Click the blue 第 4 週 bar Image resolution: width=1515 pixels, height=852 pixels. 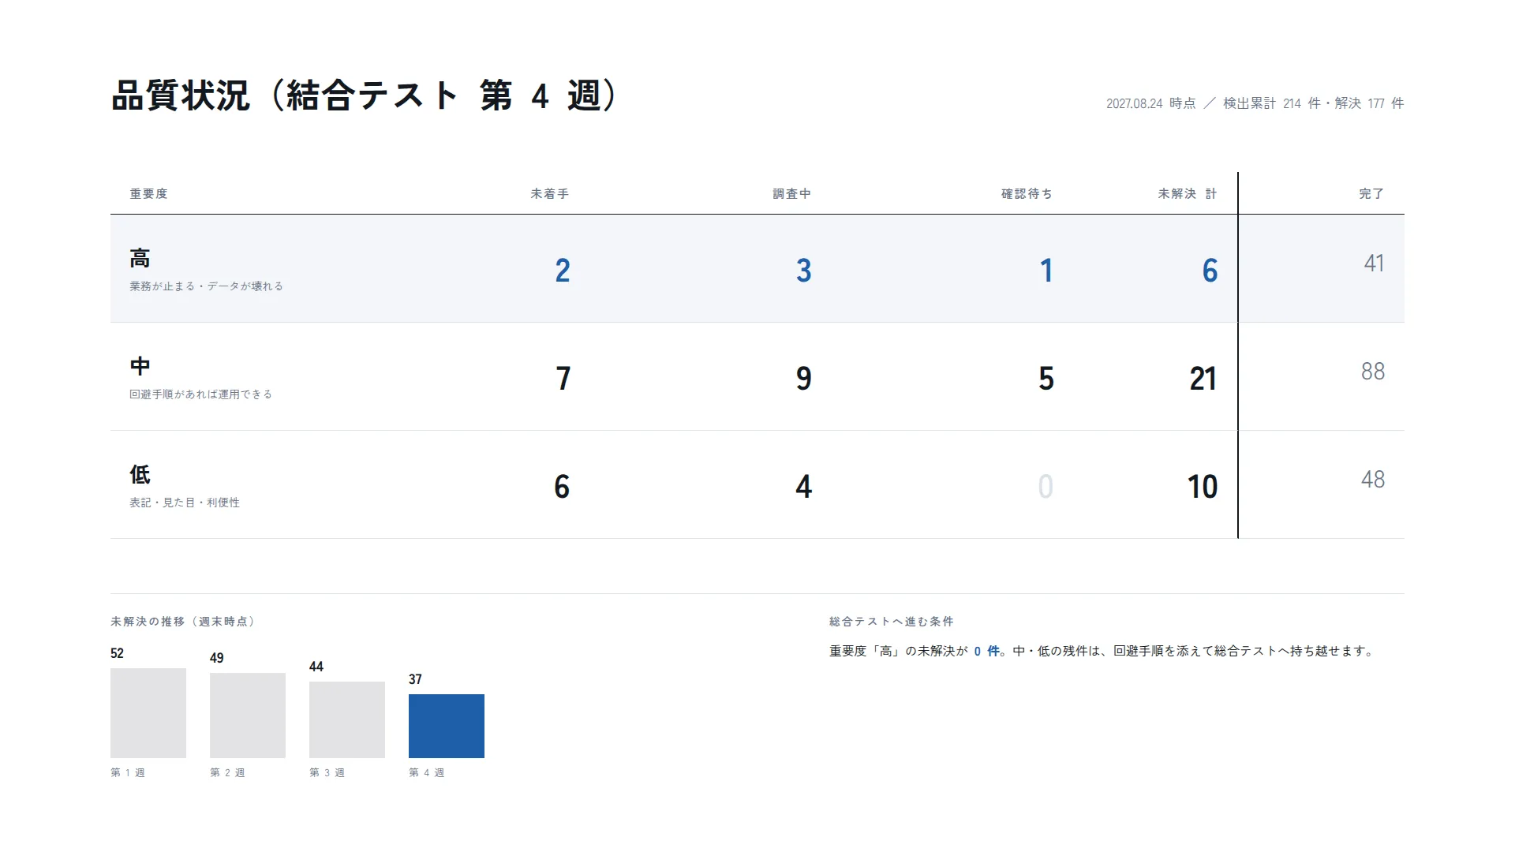tap(447, 726)
